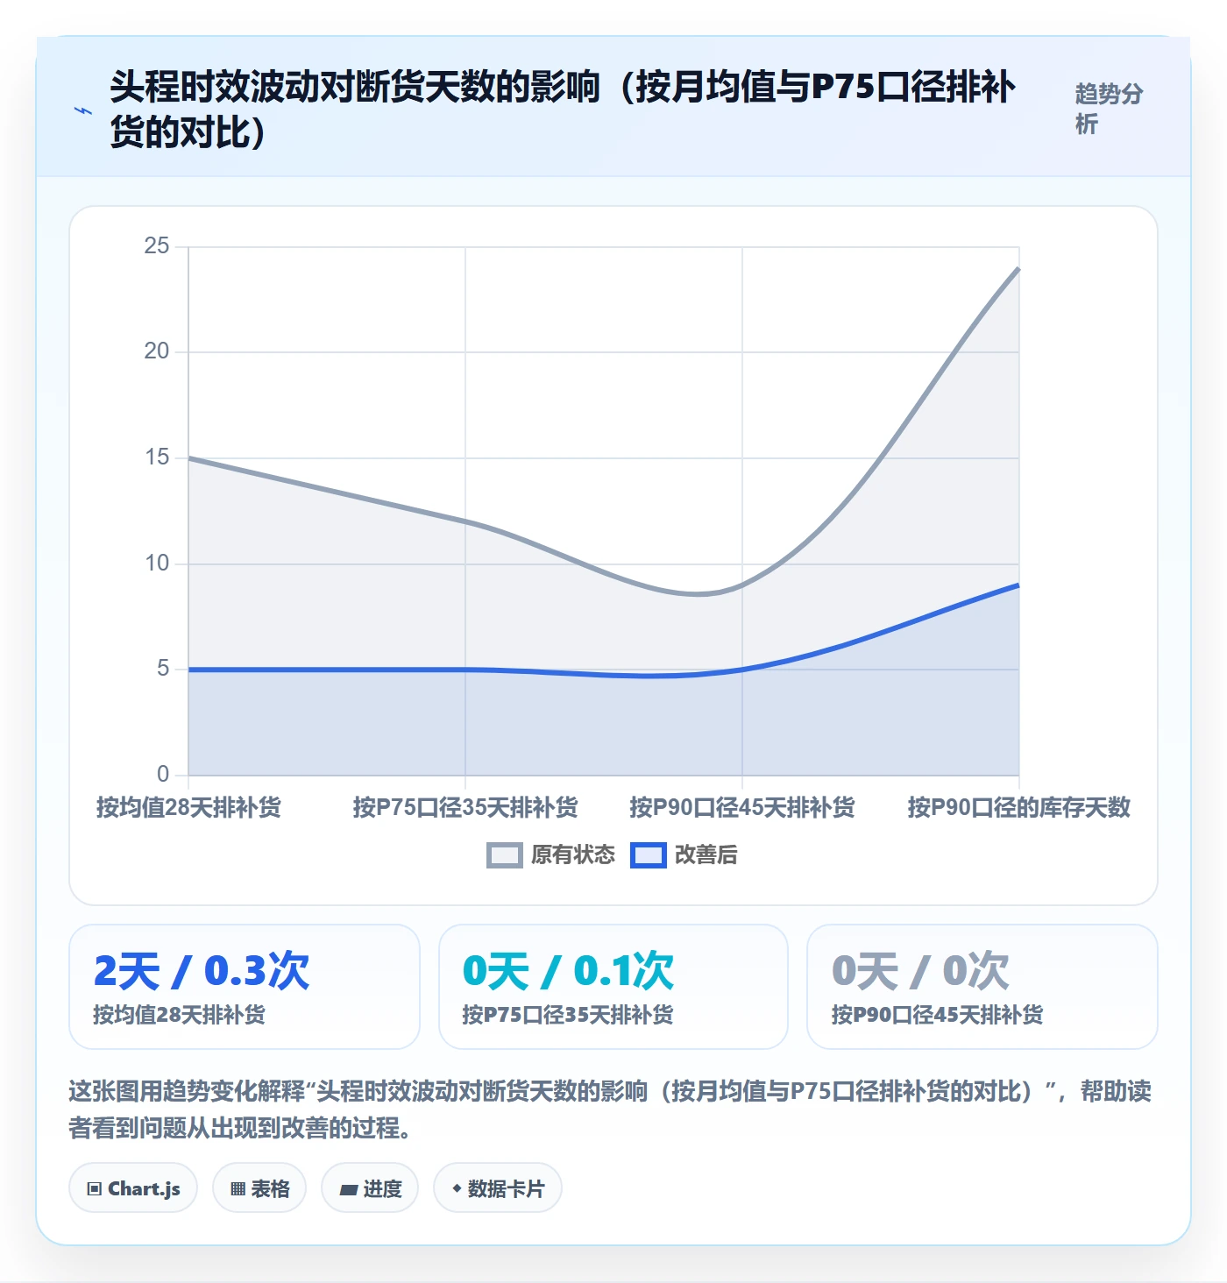Click the description paragraph starting 这张图用趋势变化

tap(610, 1109)
